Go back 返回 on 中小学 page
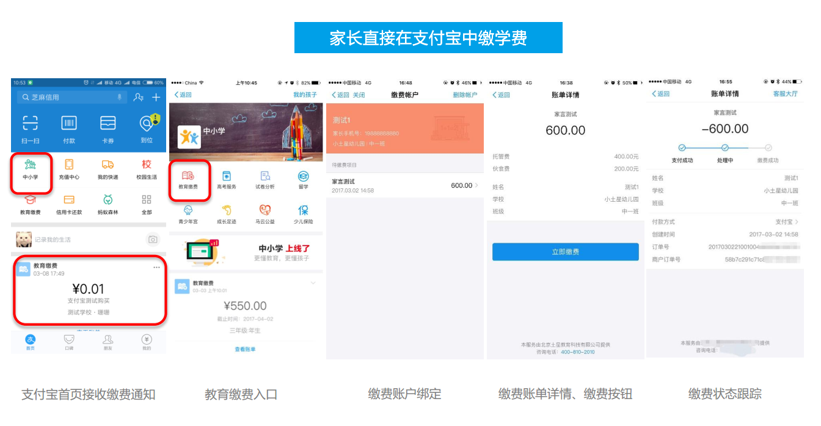The height and width of the screenshot is (426, 821). 183,95
